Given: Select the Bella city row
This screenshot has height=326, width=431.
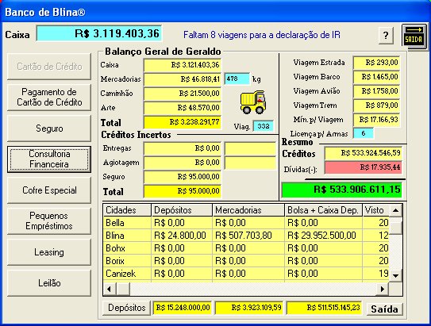Looking at the screenshot, I should pos(246,223).
